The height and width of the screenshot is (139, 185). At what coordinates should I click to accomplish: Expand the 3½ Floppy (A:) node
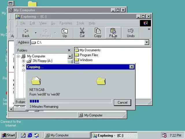23,61
